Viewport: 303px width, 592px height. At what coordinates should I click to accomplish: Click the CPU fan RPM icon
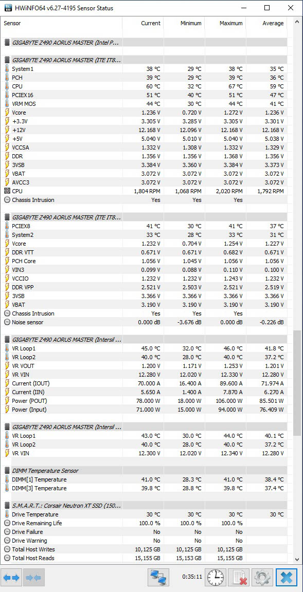pyautogui.click(x=7, y=191)
